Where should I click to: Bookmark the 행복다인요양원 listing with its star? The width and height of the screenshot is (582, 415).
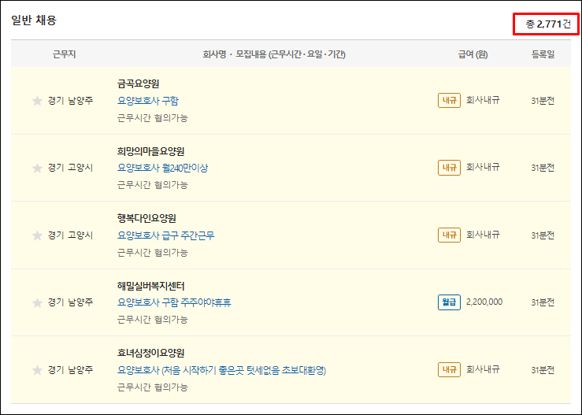(x=36, y=235)
